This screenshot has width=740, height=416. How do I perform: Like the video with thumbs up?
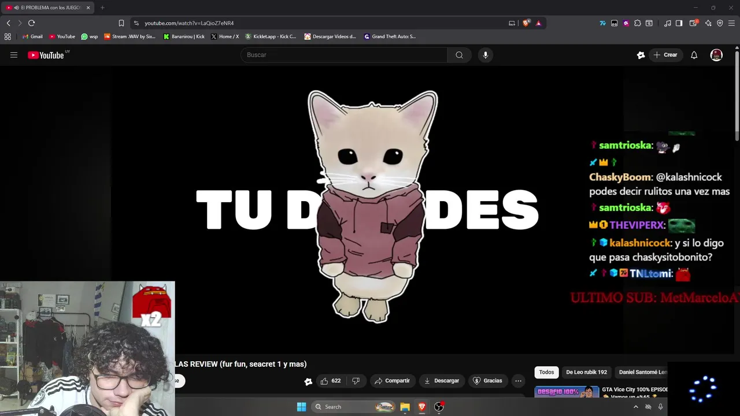click(330, 381)
